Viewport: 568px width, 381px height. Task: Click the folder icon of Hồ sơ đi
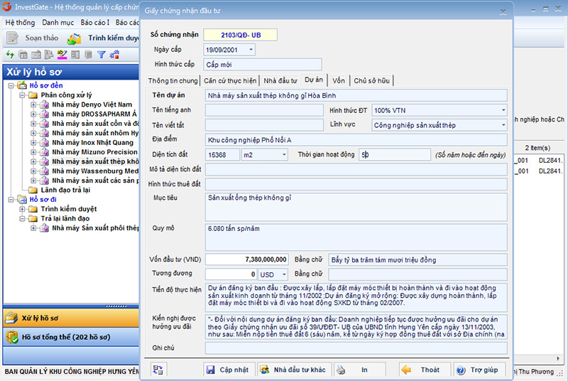click(x=23, y=199)
